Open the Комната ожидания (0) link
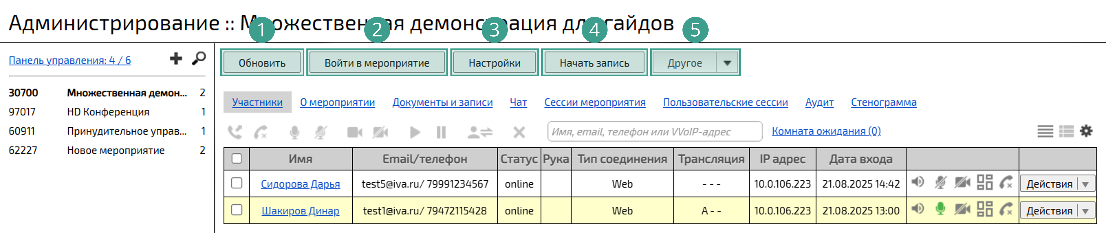Image resolution: width=1106 pixels, height=233 pixels. point(826,131)
